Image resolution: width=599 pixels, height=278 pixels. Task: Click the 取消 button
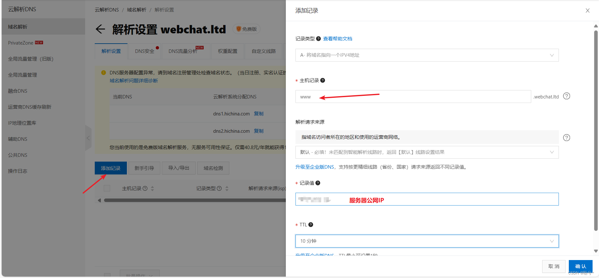pos(554,266)
